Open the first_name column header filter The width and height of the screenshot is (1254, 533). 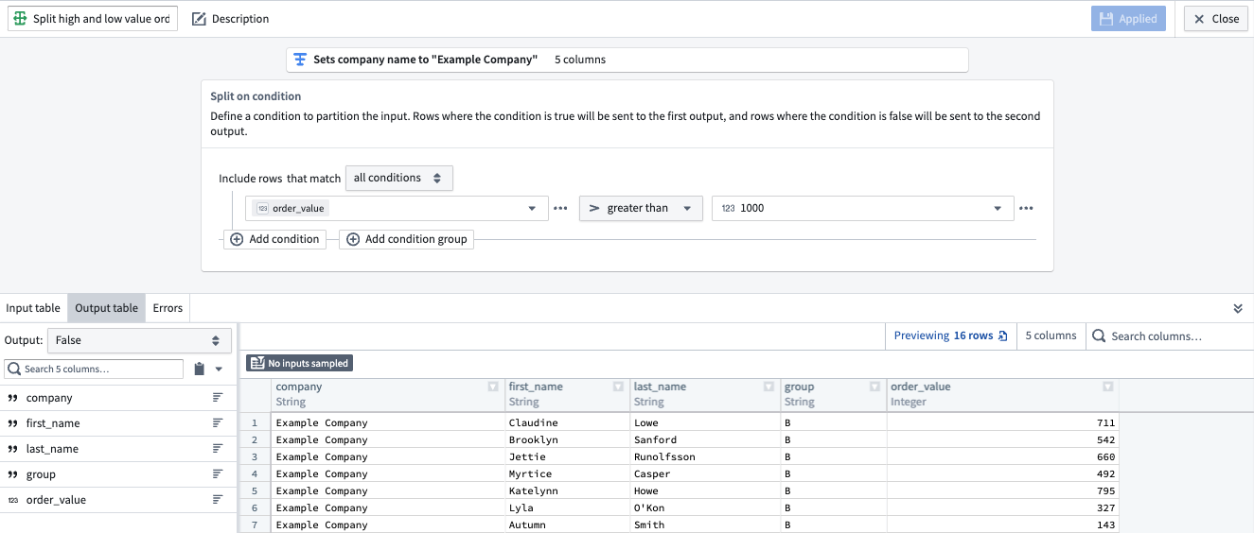[619, 387]
